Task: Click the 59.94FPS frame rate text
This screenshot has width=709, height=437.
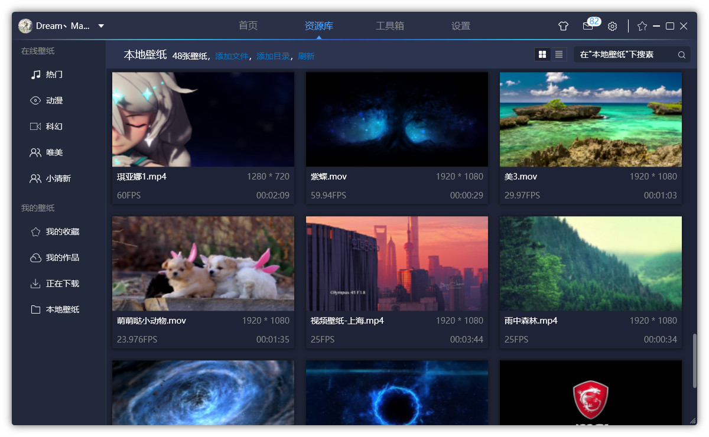Action: tap(329, 195)
